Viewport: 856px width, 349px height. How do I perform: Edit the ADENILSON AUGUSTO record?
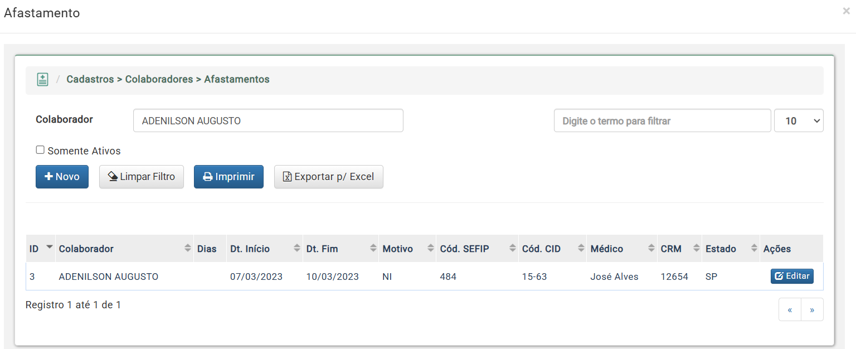pyautogui.click(x=792, y=276)
